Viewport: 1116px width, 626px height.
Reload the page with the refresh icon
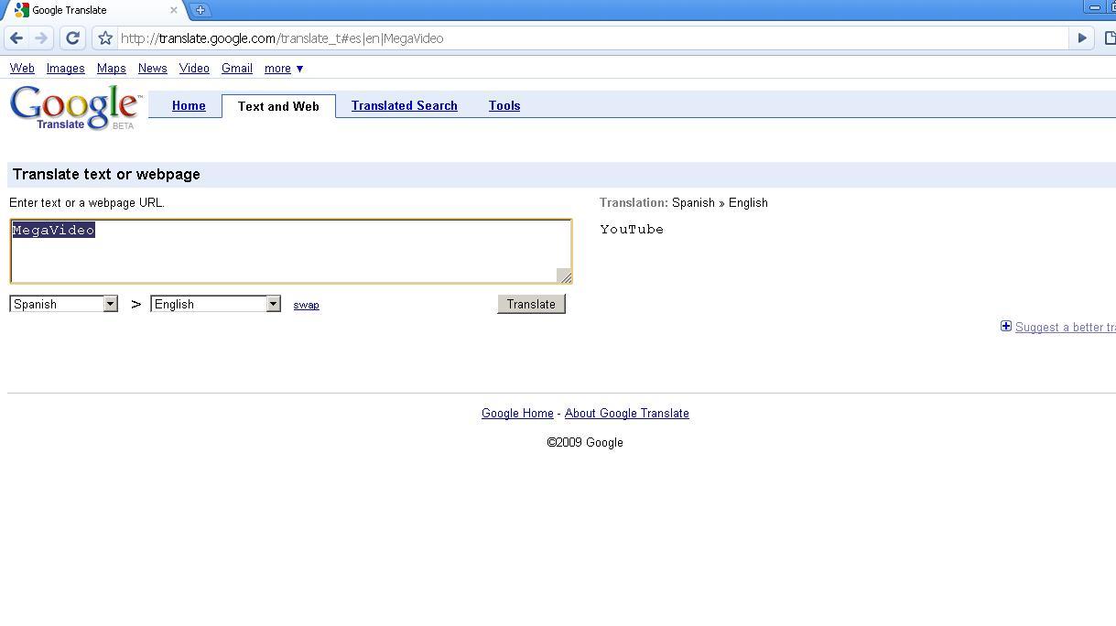point(72,38)
